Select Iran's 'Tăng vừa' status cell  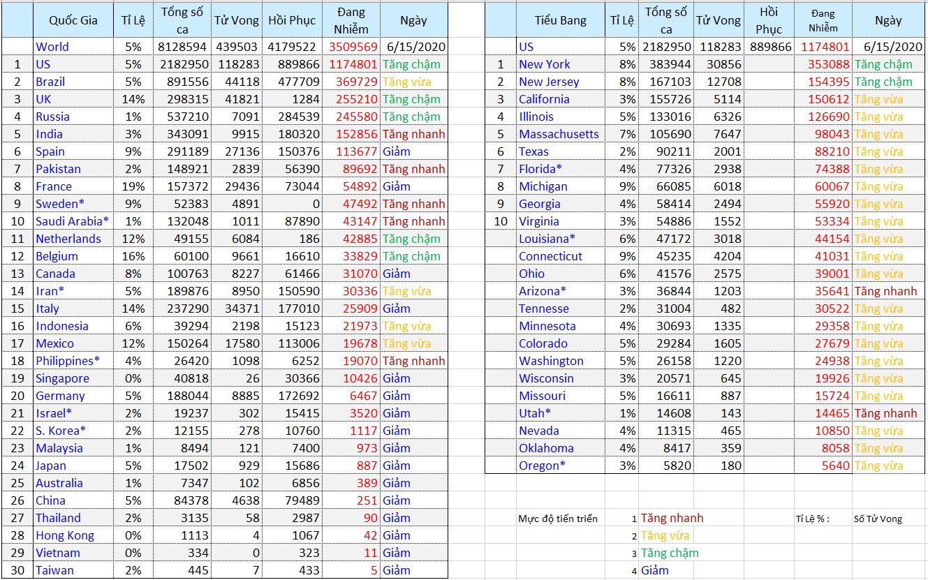tap(413, 291)
